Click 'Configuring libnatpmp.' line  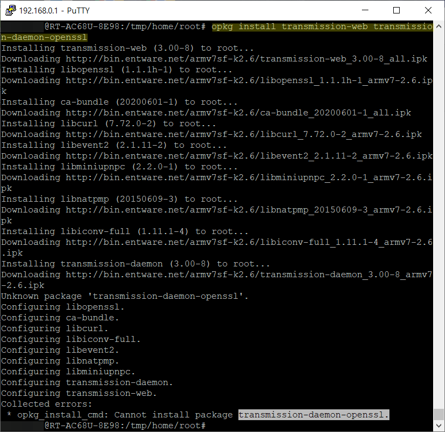[60, 361]
